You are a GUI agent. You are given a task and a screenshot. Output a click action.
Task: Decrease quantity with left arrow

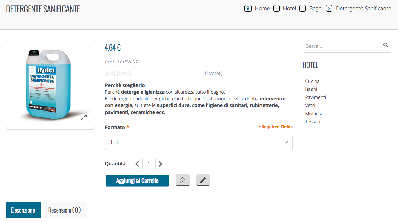137,164
